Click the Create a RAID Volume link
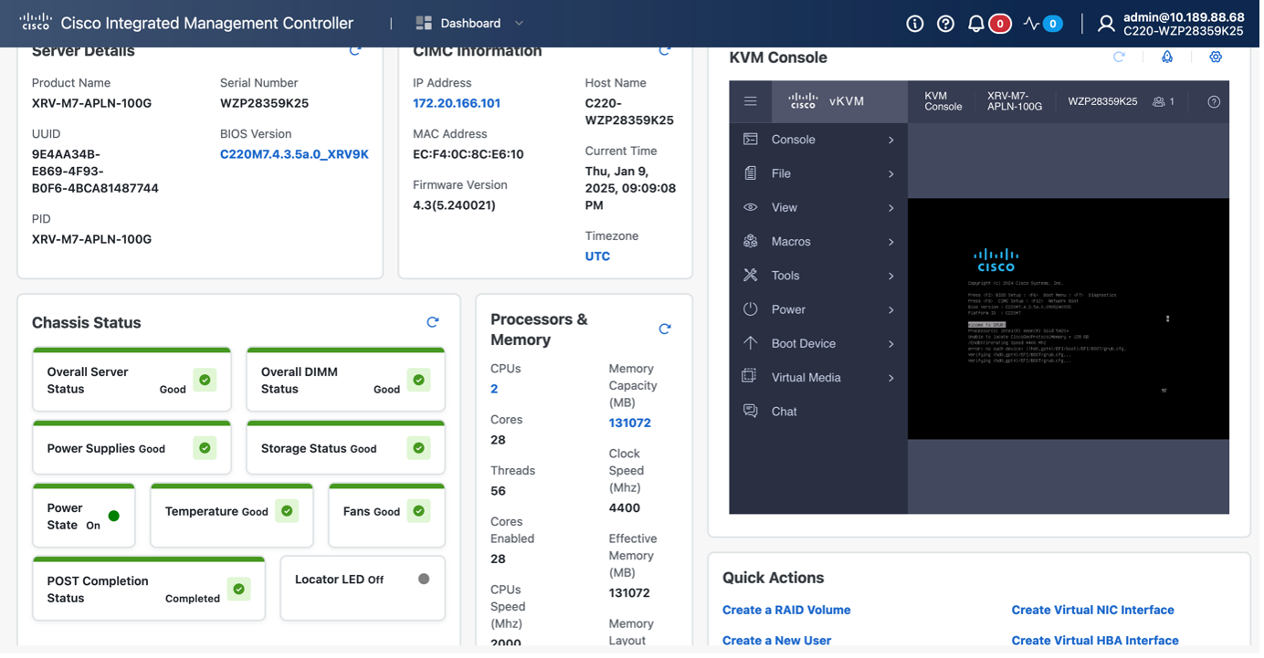 [x=785, y=610]
